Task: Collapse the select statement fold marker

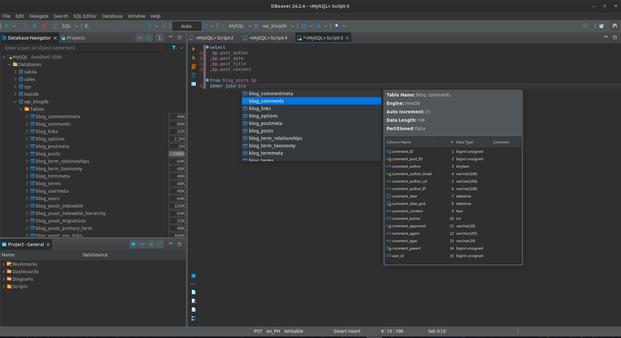Action: pyautogui.click(x=207, y=47)
